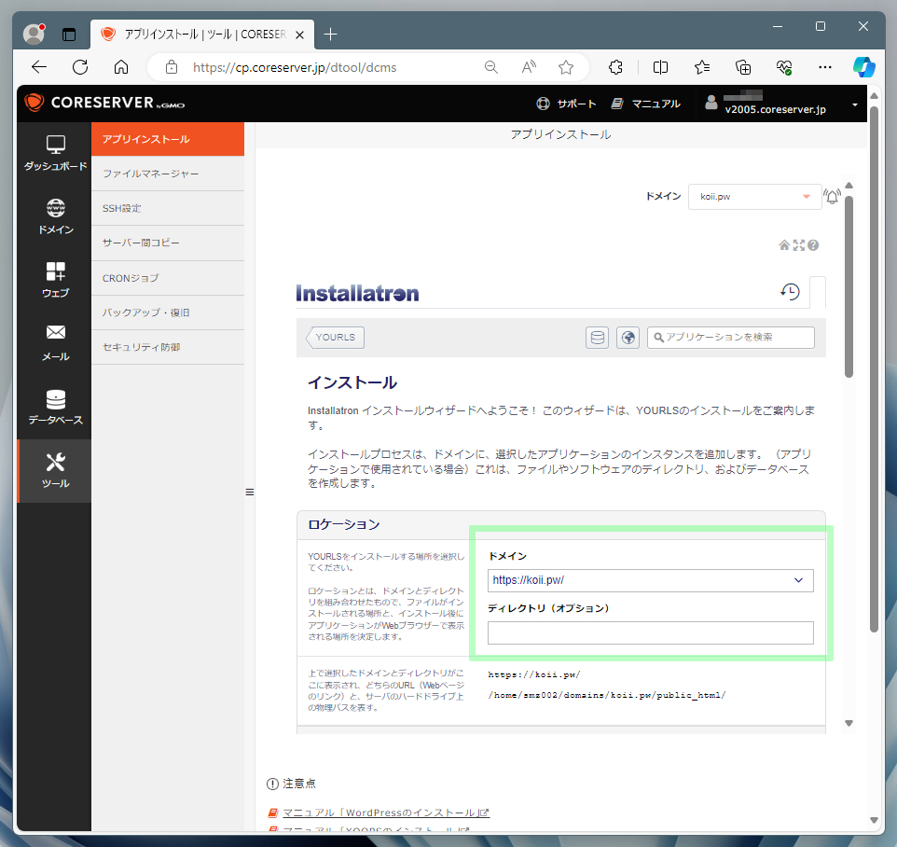The height and width of the screenshot is (847, 897).
Task: Click the Installatron home icon
Action: coord(784,245)
